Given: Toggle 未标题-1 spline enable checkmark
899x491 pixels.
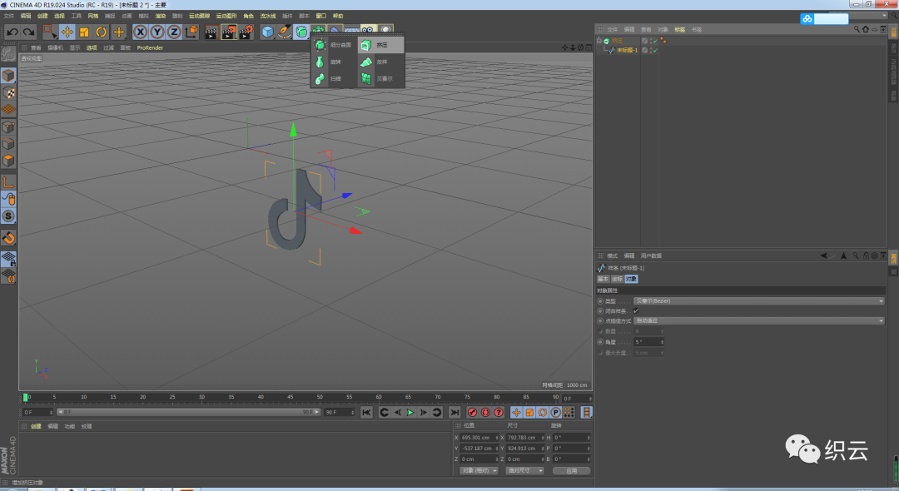Looking at the screenshot, I should (x=655, y=51).
